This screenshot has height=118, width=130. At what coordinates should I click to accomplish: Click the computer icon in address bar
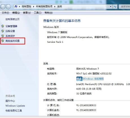click(16, 6)
